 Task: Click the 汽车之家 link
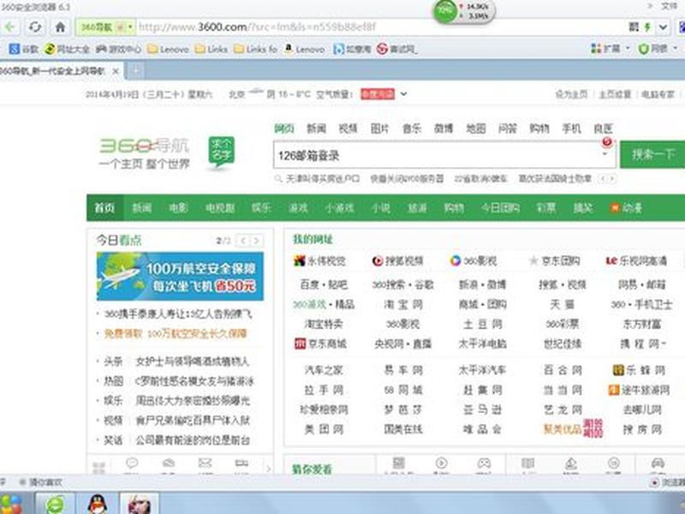(324, 370)
